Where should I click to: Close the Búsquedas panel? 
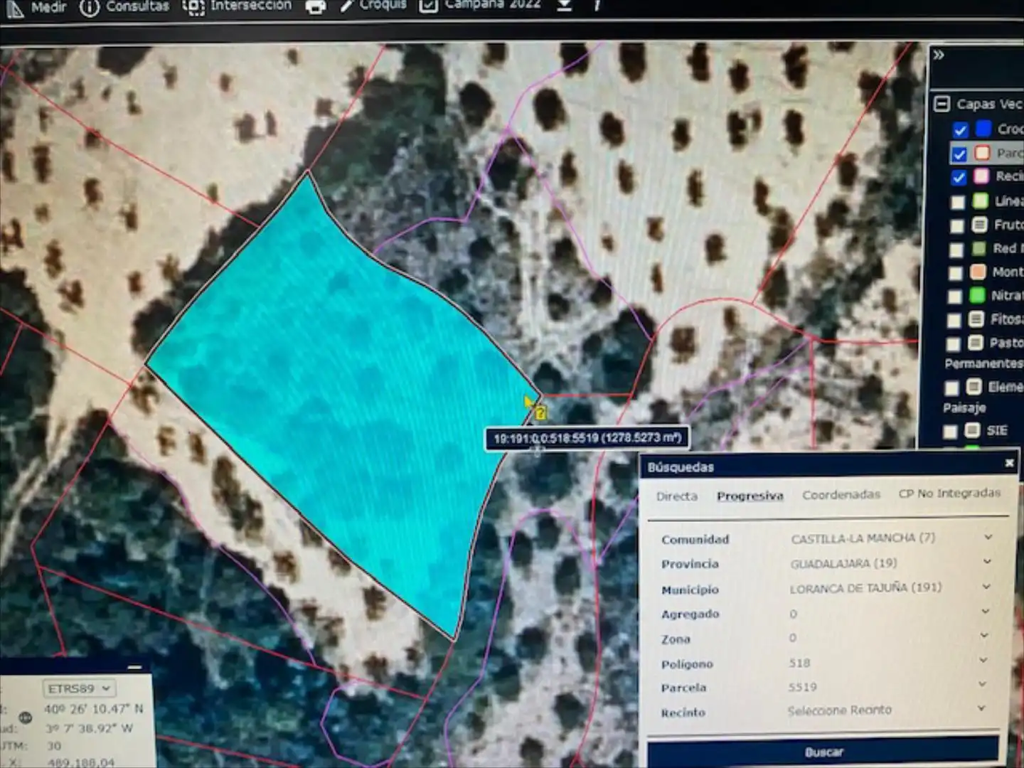tap(1009, 464)
